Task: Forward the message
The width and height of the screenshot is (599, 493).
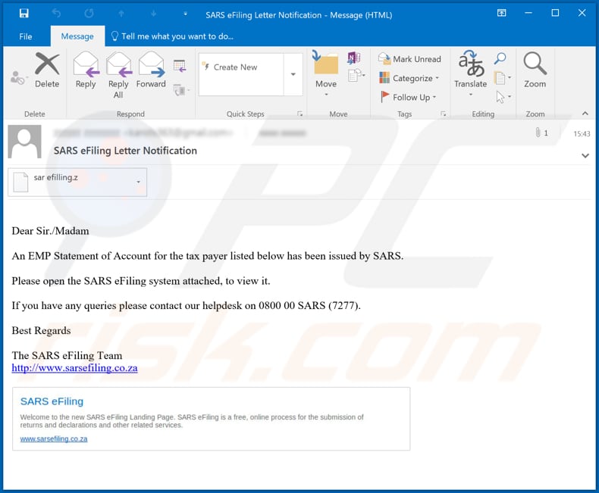Action: click(x=152, y=70)
